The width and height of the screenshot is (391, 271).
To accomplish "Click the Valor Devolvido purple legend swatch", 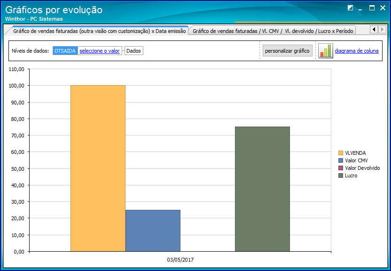I will click(x=341, y=168).
